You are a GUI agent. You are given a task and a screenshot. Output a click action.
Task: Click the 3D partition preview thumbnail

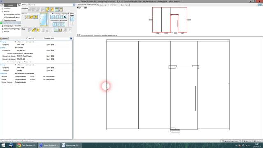pos(170,20)
